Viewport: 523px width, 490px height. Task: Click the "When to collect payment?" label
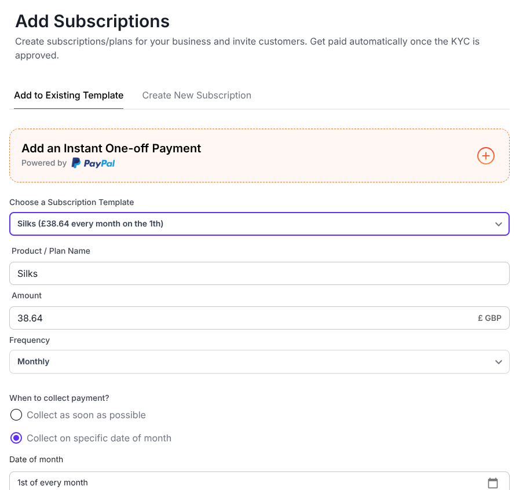[x=59, y=398]
